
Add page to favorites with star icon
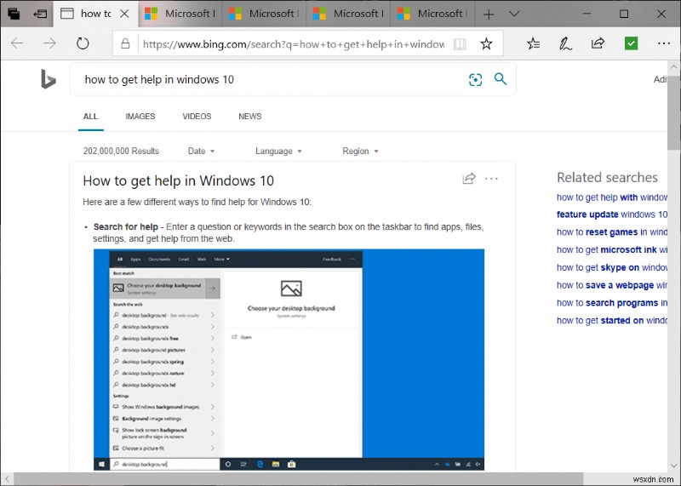point(486,43)
